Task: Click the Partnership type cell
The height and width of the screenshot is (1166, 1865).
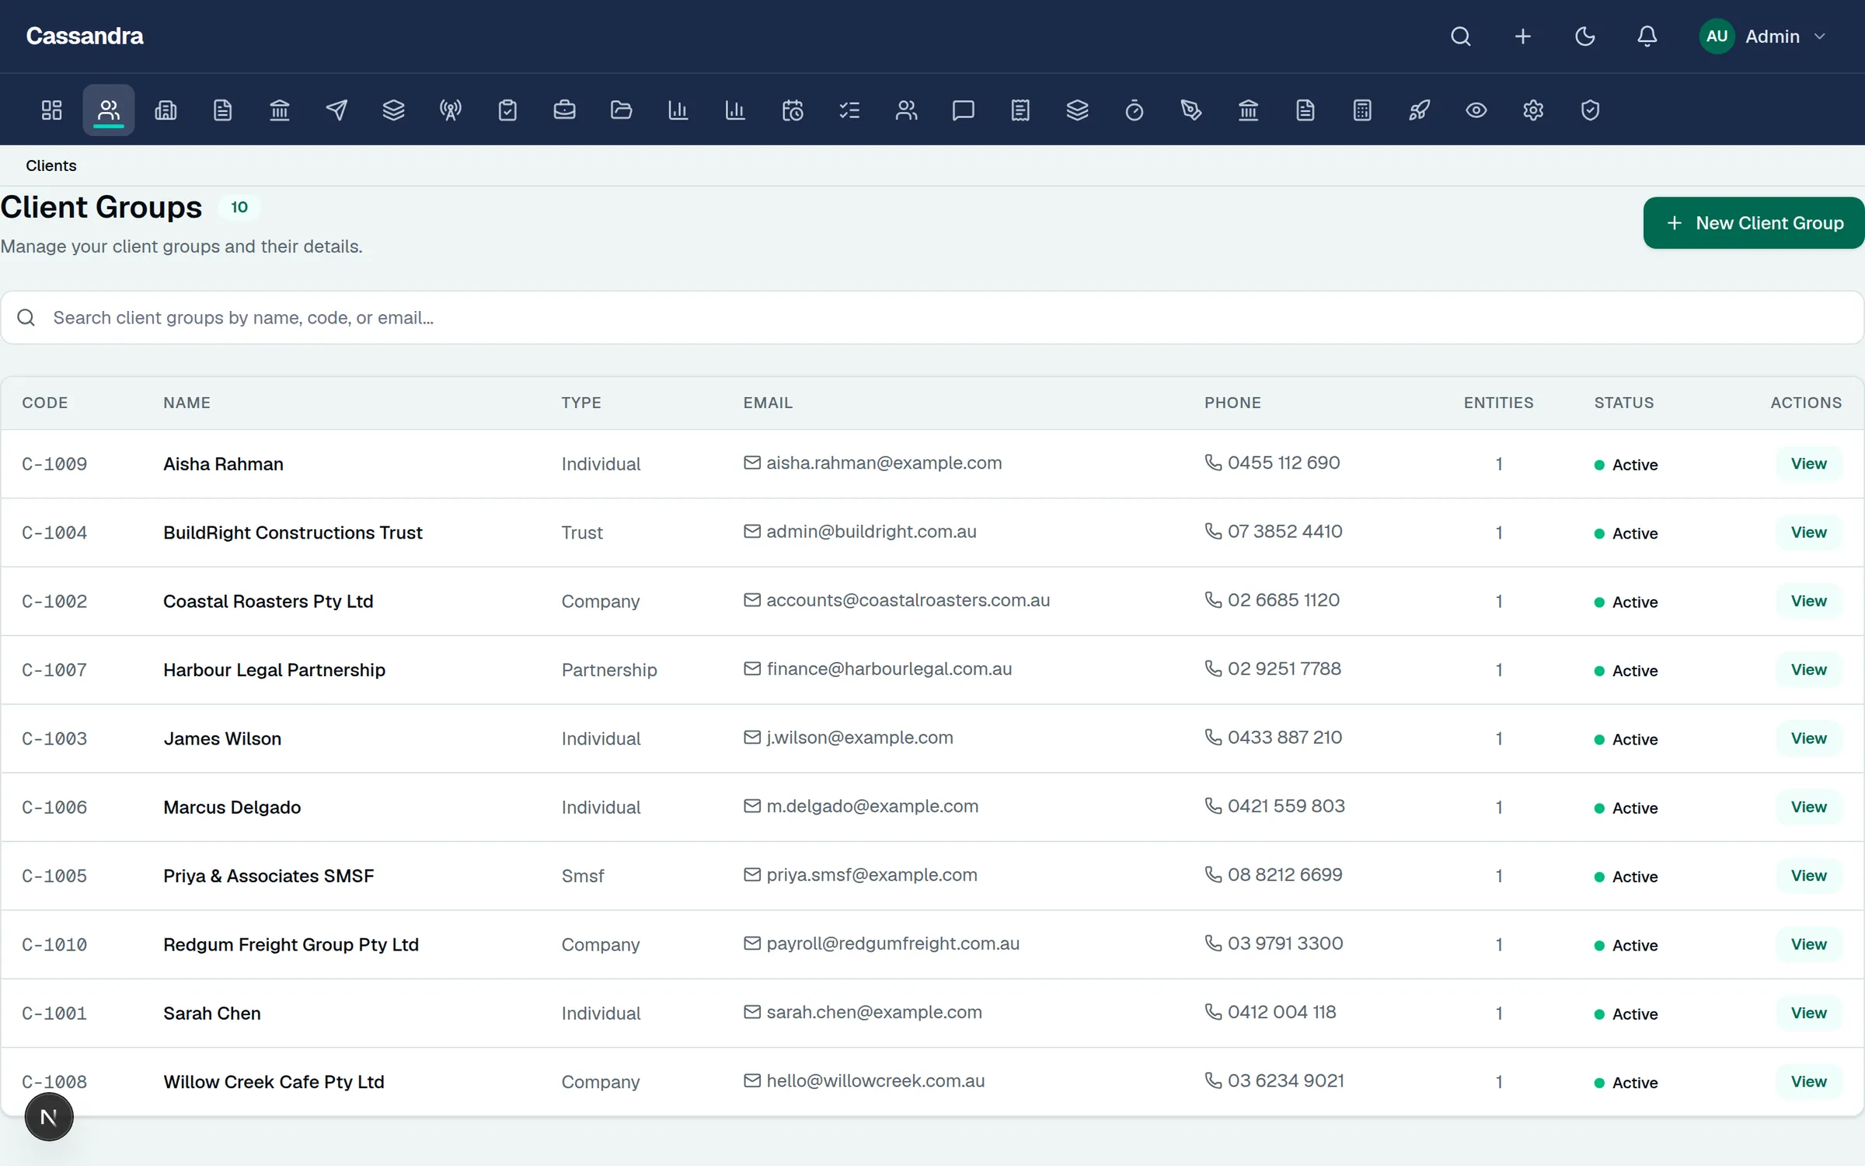Action: point(609,670)
